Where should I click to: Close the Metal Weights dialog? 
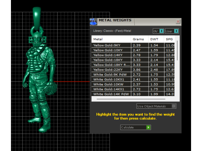pos(178,21)
